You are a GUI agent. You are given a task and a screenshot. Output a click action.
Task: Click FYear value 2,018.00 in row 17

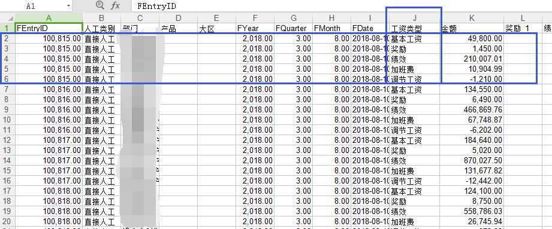(x=255, y=191)
